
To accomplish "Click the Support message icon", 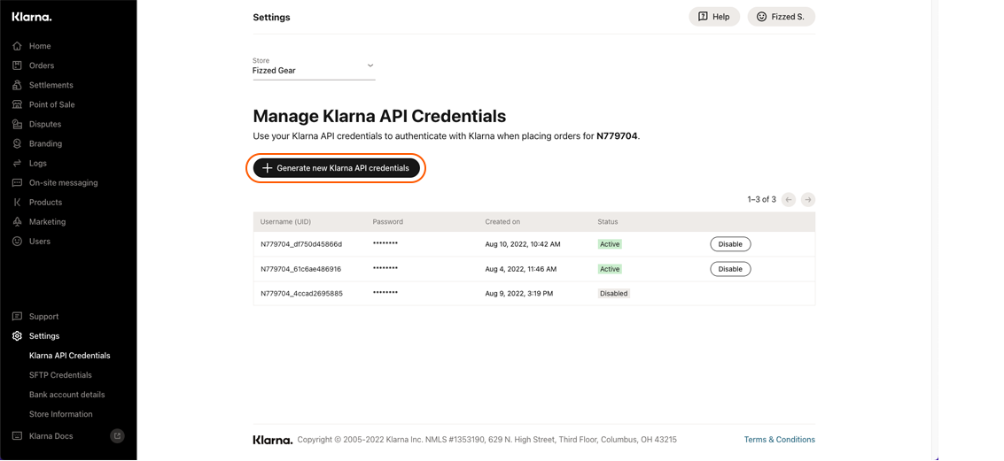I will (18, 317).
